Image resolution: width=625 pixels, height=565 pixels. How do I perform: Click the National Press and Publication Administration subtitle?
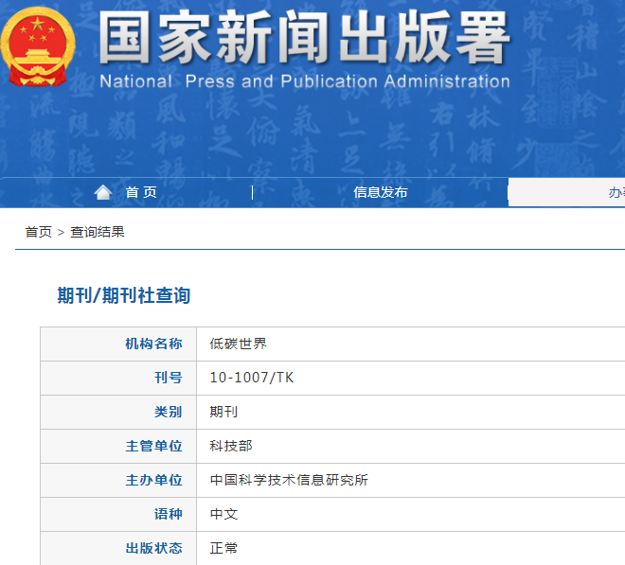coord(304,81)
